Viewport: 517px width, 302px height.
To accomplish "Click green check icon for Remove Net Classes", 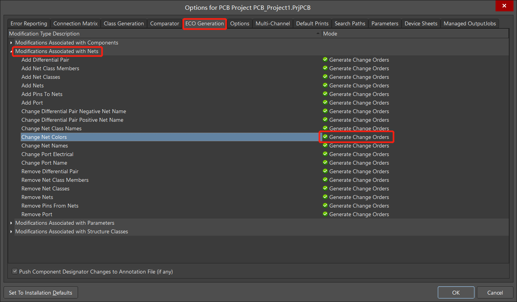I will click(325, 188).
